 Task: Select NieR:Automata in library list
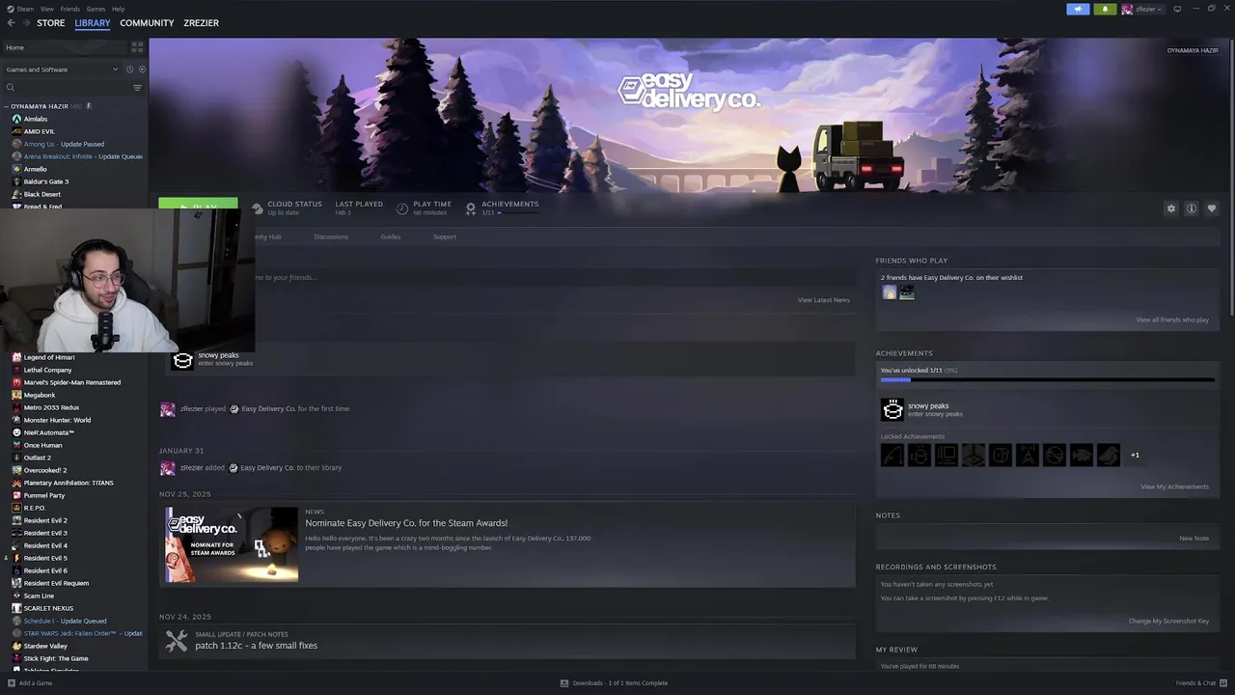(x=49, y=432)
